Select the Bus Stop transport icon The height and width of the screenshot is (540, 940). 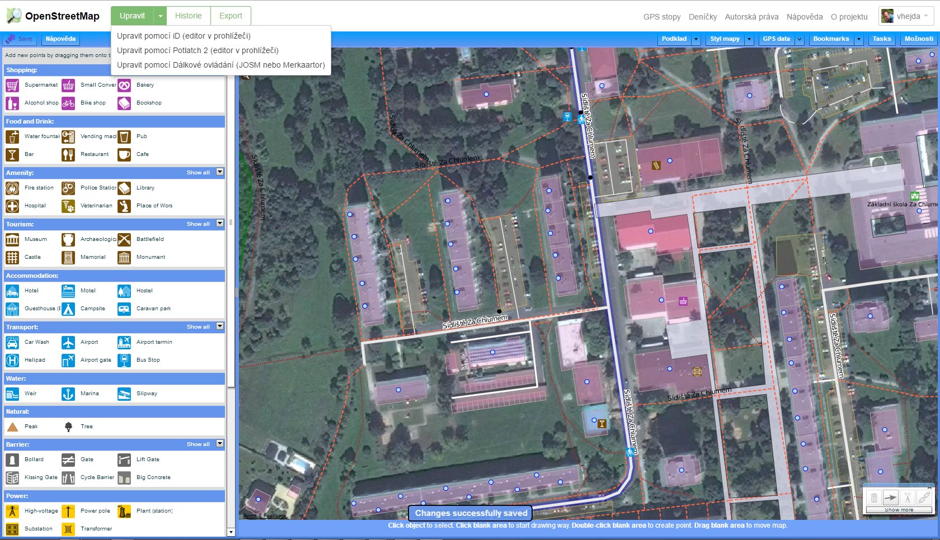124,361
